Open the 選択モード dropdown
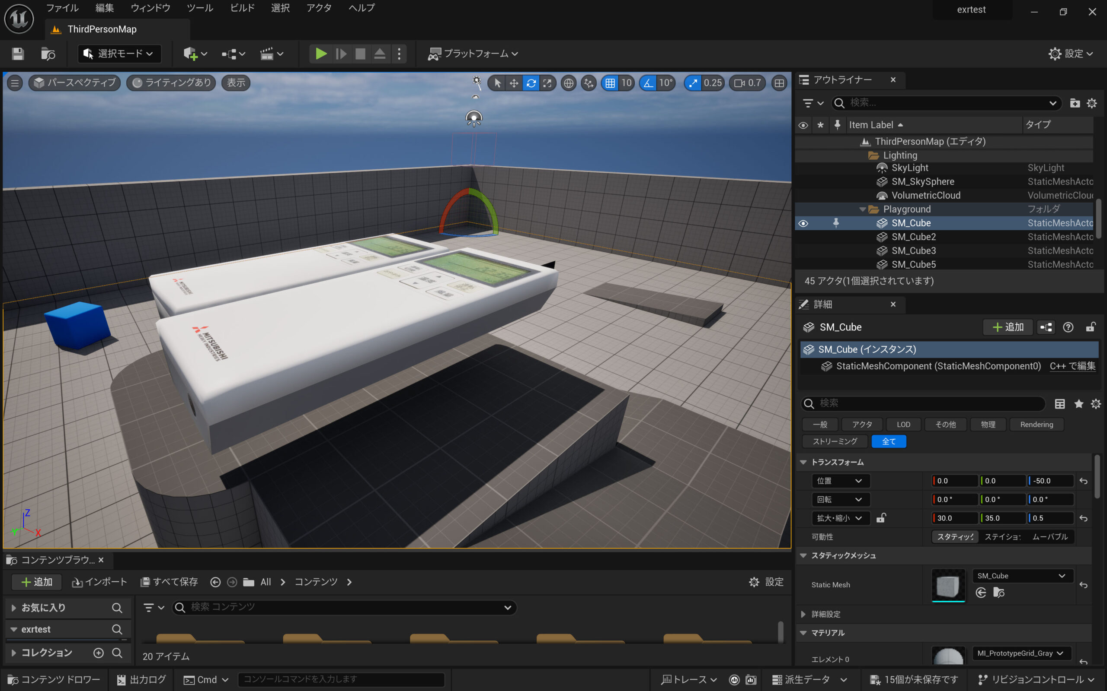This screenshot has width=1107, height=691. pyautogui.click(x=119, y=54)
